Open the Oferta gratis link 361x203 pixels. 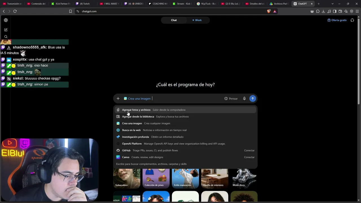click(337, 20)
